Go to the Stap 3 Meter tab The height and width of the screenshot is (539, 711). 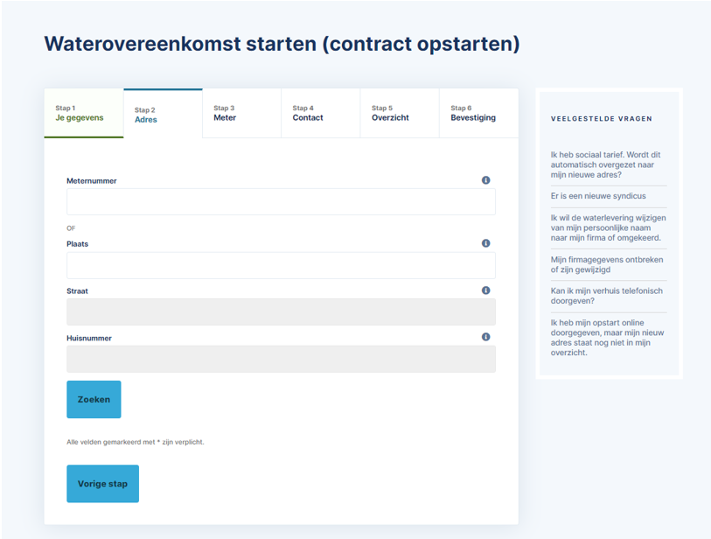point(241,114)
